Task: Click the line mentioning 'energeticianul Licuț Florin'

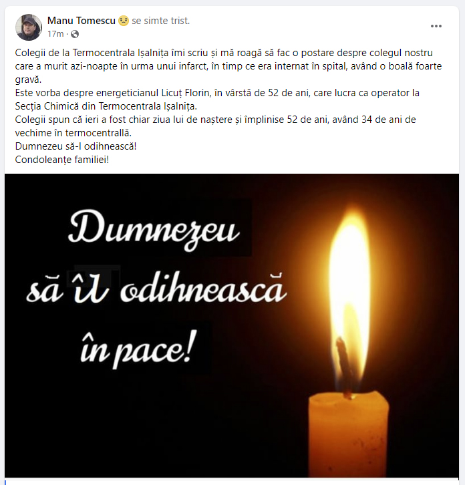Action: tap(217, 93)
